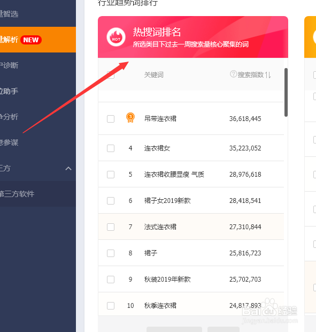Click the value 25,702,703

click(x=245, y=280)
